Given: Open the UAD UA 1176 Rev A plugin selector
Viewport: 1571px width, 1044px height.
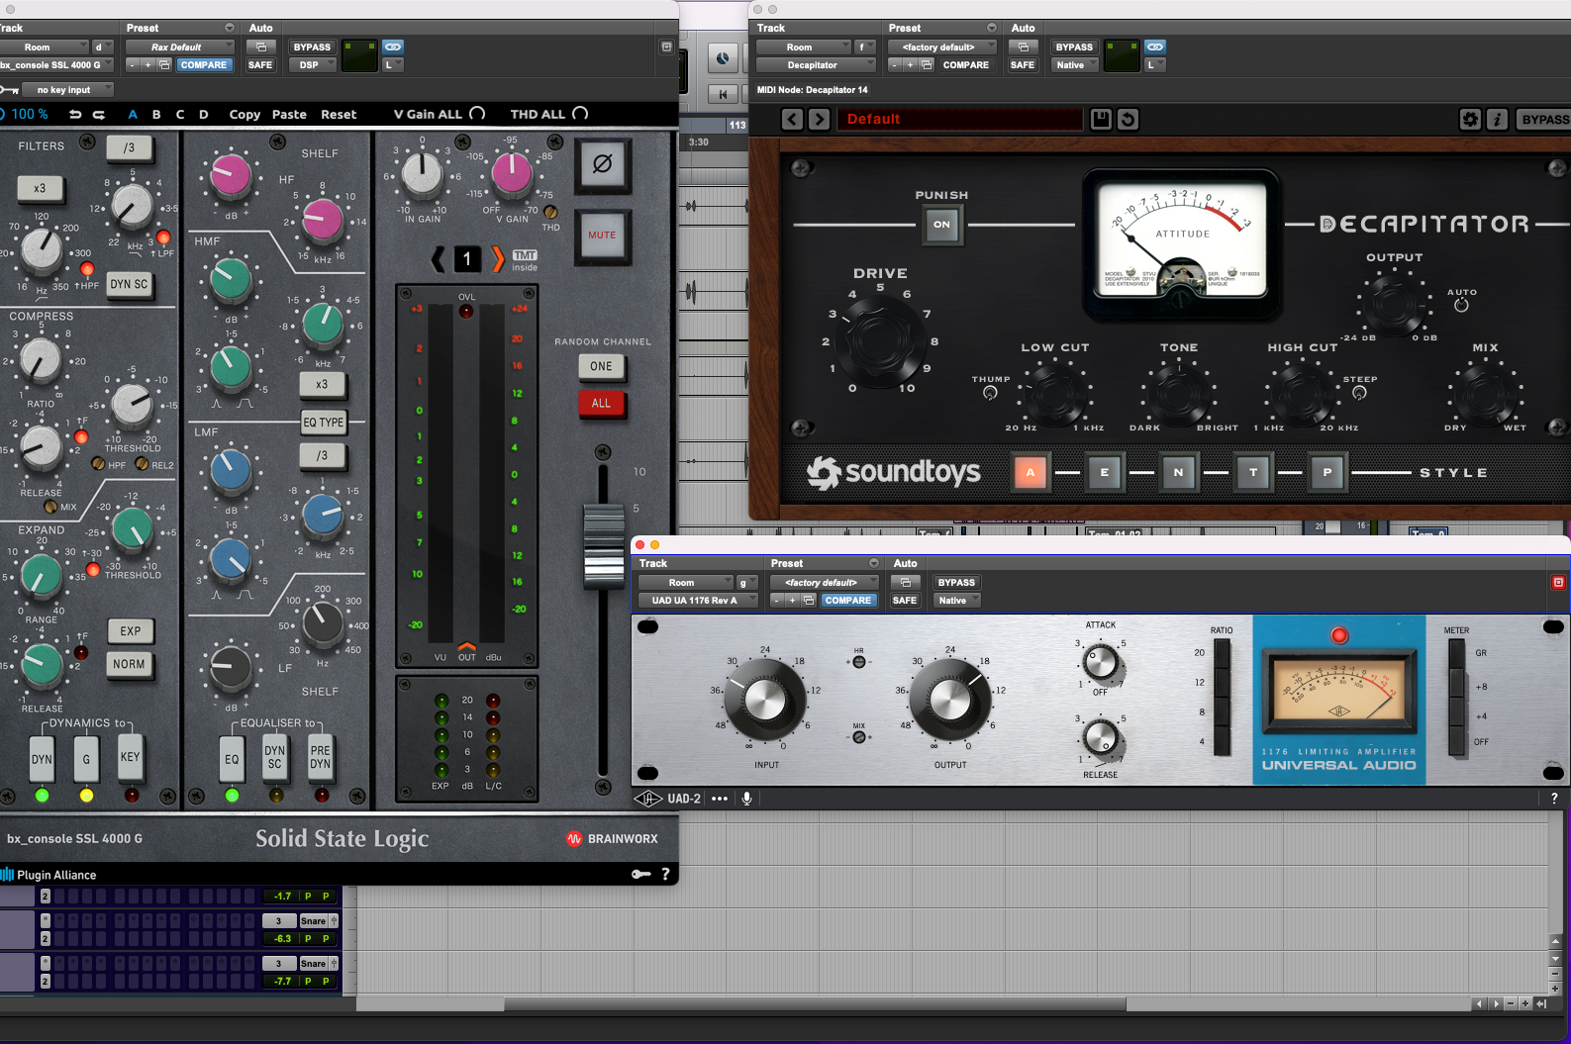Looking at the screenshot, I should point(698,601).
